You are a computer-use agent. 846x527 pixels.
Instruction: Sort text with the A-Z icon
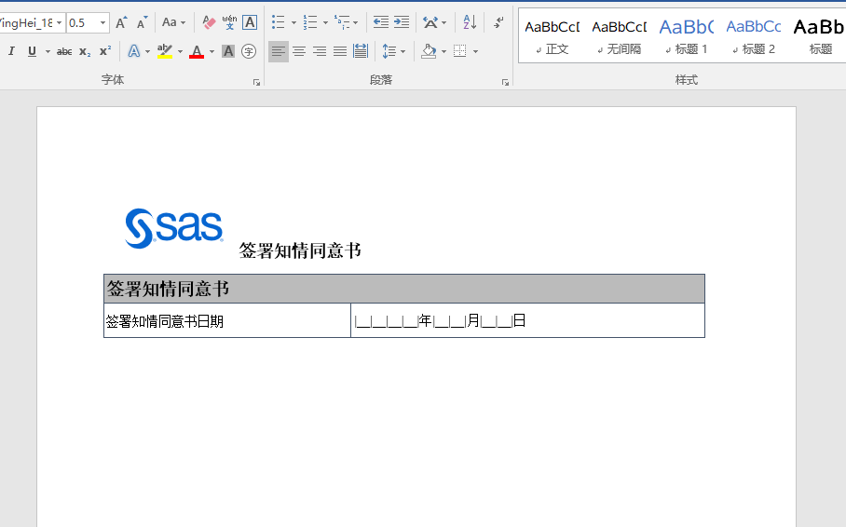[x=470, y=22]
